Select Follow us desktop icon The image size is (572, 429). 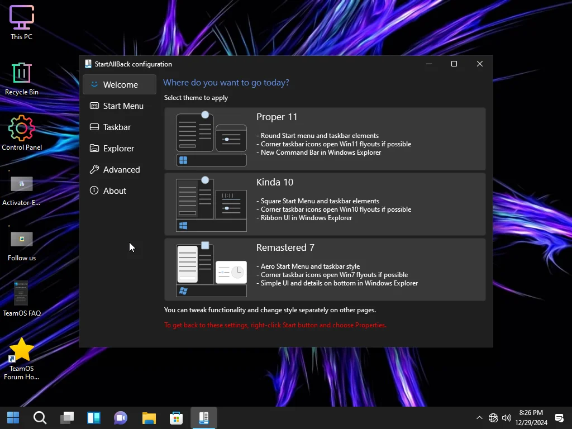click(x=22, y=245)
